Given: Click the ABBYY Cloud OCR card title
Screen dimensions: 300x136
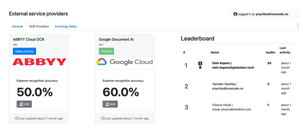Looking at the screenshot, I should [x=29, y=40].
